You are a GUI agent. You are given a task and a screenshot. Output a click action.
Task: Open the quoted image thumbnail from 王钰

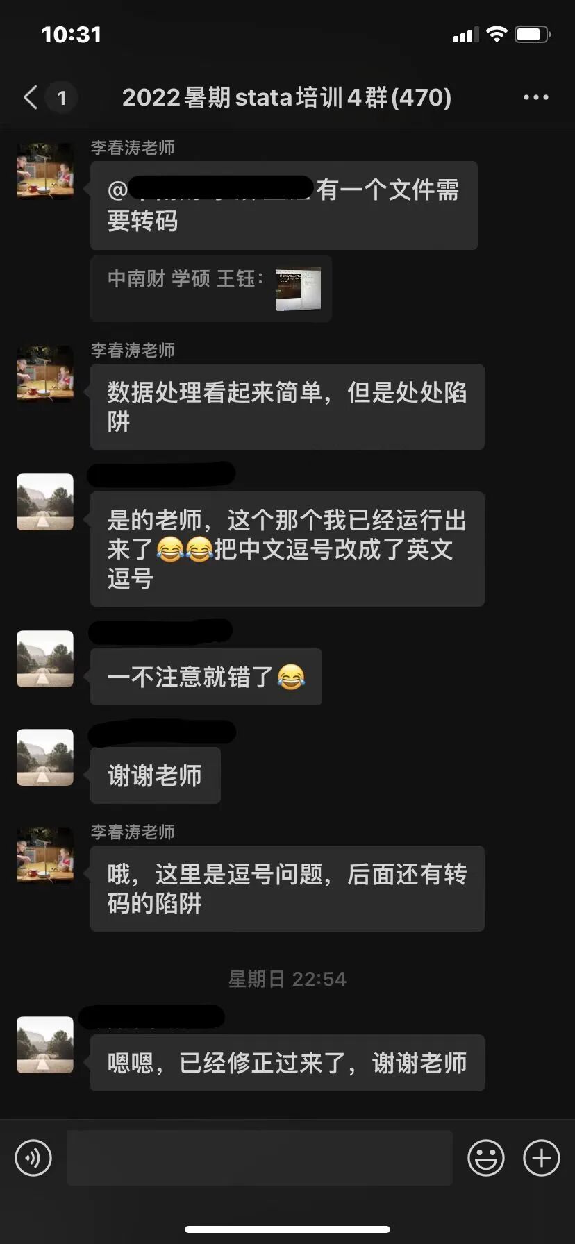tap(299, 289)
